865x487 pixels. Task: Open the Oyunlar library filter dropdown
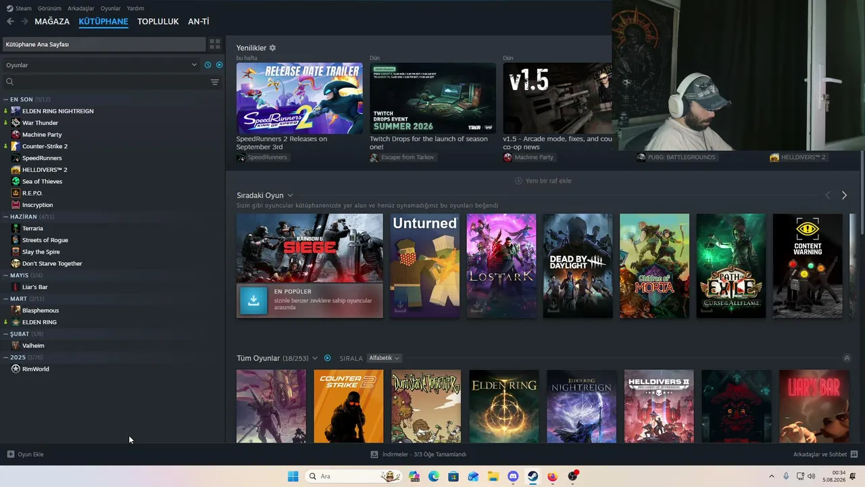101,65
